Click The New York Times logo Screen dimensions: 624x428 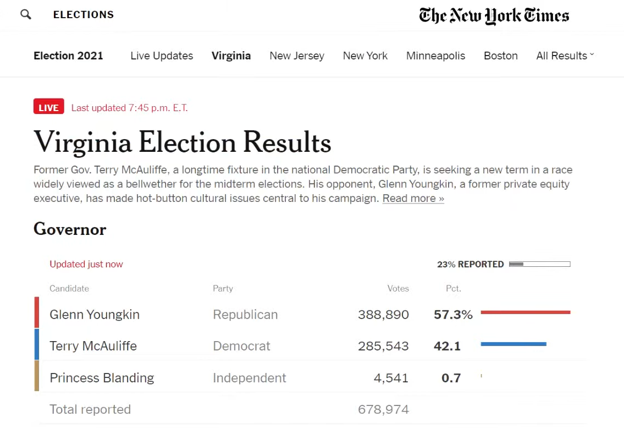[494, 16]
